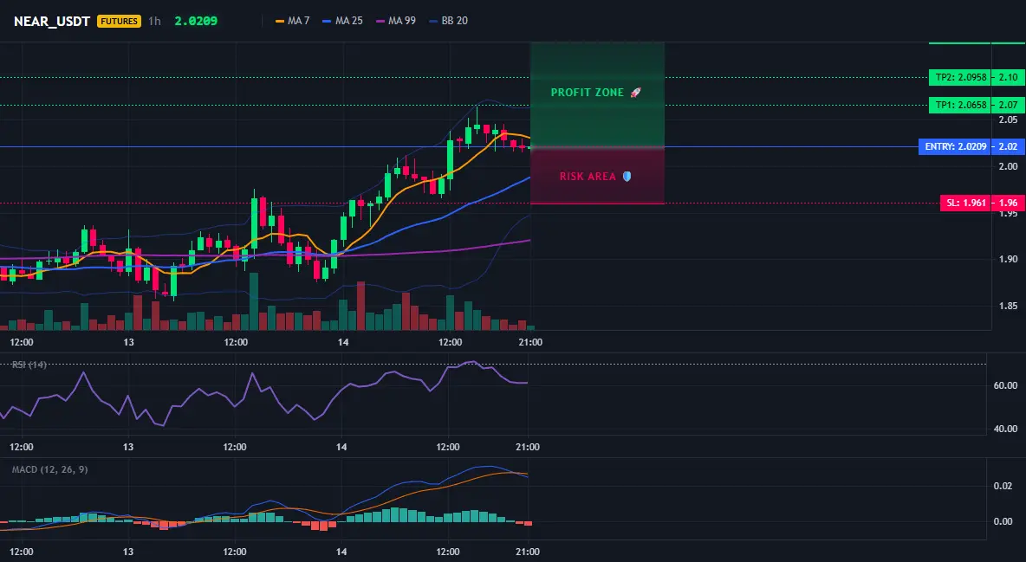This screenshot has width=1026, height=562.
Task: Open the RSI (14) indicator label
Action: tap(29, 365)
